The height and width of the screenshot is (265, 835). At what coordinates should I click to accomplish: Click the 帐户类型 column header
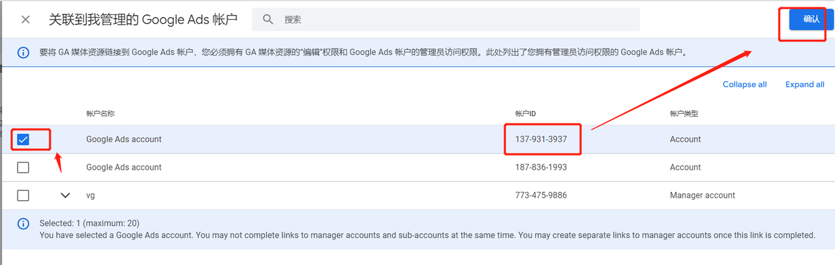pyautogui.click(x=684, y=114)
